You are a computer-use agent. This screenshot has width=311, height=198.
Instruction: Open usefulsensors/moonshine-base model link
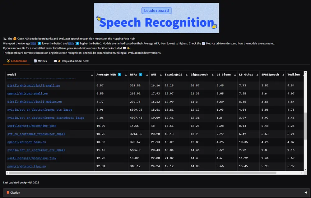pyautogui.click(x=32, y=126)
